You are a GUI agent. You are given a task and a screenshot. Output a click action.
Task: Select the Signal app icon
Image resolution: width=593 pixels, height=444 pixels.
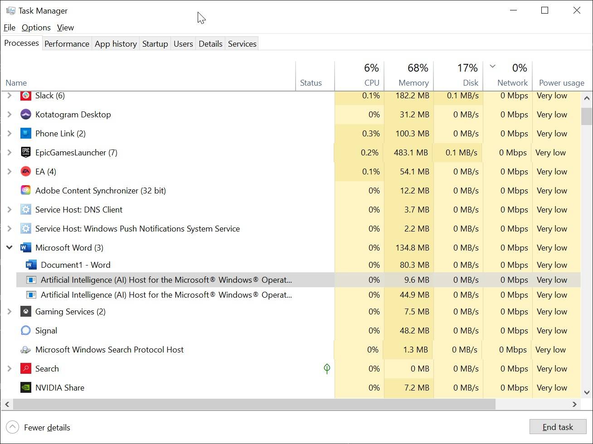[25, 330]
